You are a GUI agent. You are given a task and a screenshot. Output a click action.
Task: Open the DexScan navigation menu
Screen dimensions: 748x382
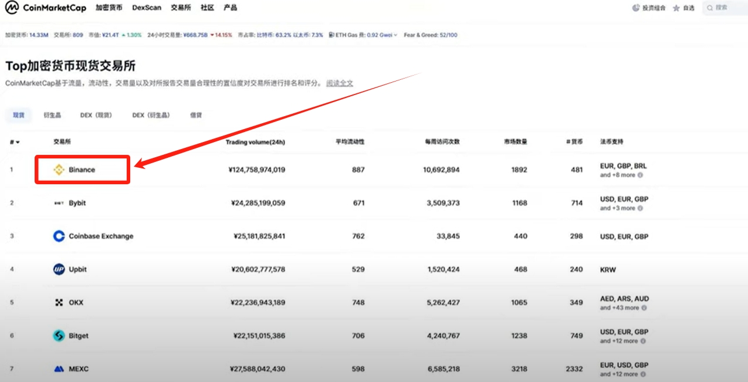click(147, 8)
